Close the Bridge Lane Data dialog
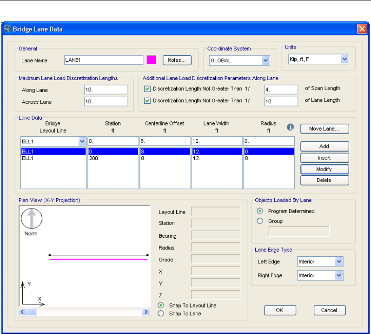This screenshot has height=334, width=371. (362, 29)
